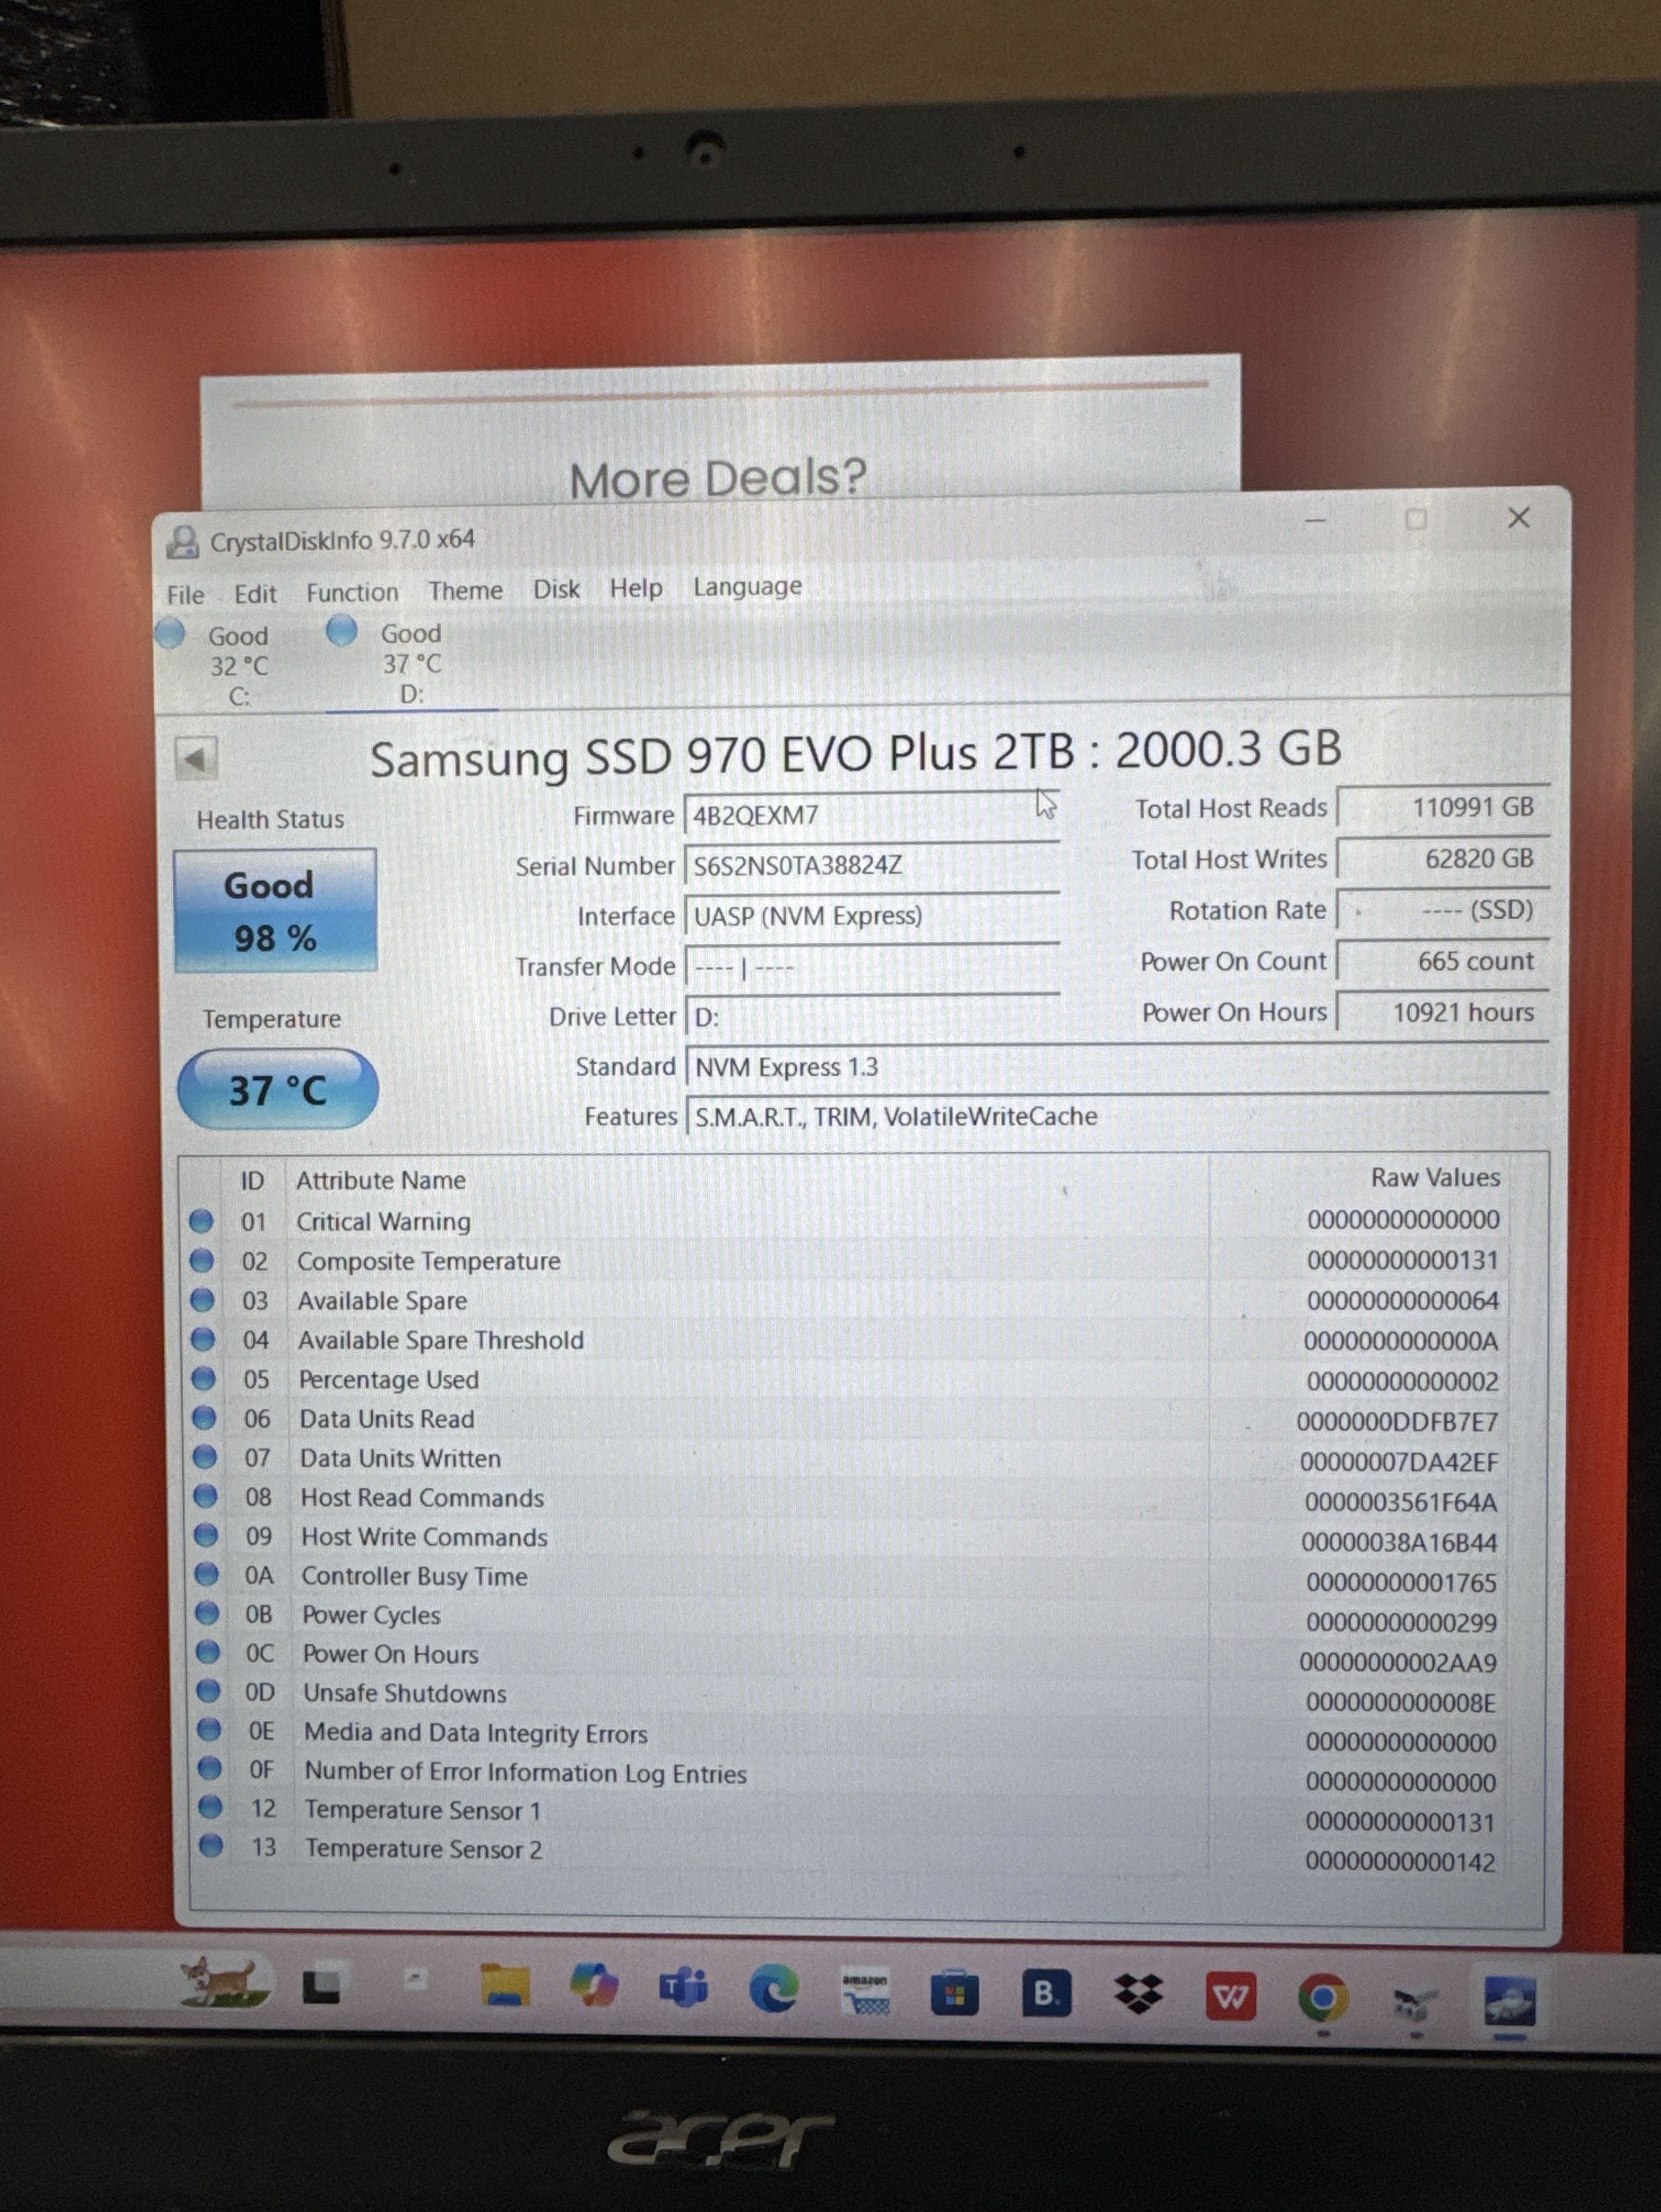The image size is (1661, 2212).
Task: Click the Total Host Reads value 110991 GB
Action: click(1443, 807)
